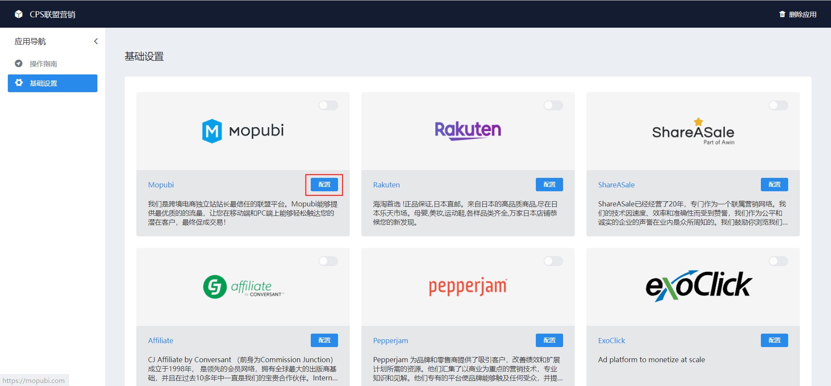Click the Mopubi logo image
The image size is (831, 386).
point(243,131)
